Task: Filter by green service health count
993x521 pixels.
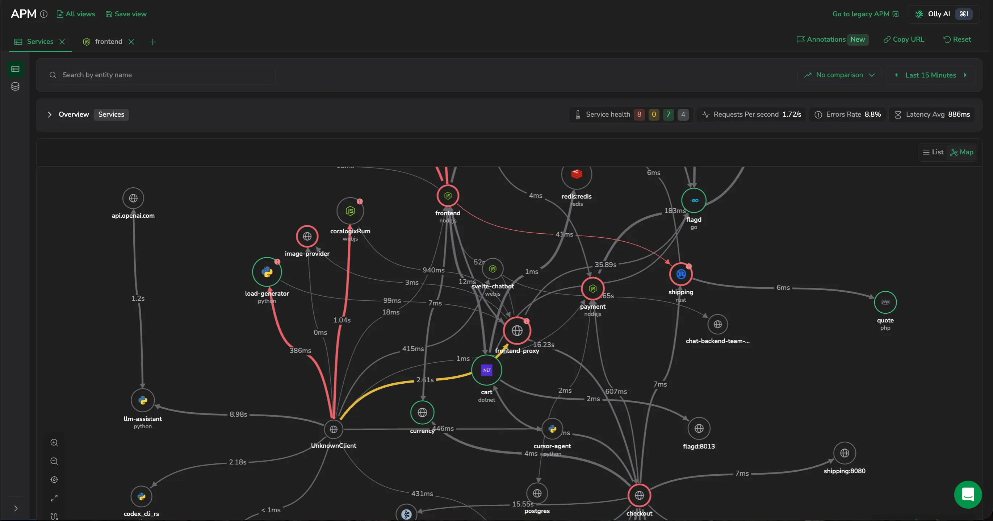Action: pos(669,114)
